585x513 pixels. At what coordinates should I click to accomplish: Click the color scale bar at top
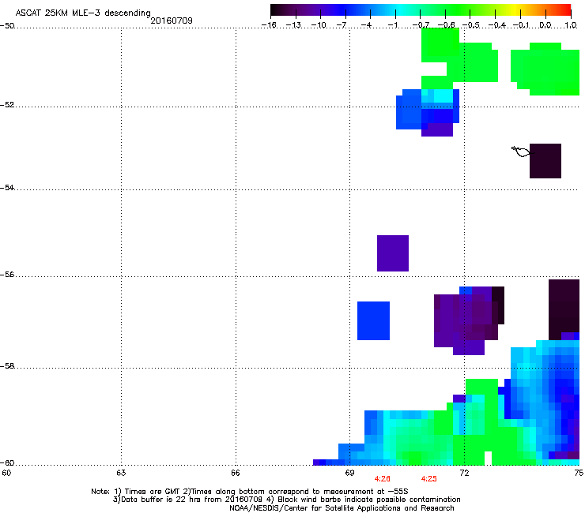pos(421,10)
